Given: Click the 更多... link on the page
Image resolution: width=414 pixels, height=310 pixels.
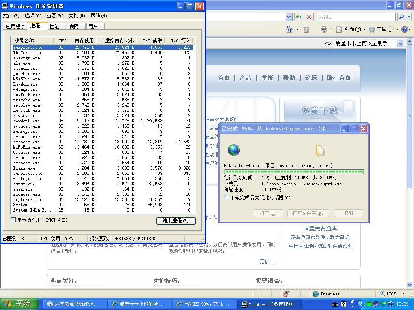Looking at the screenshot, I should (x=268, y=261).
